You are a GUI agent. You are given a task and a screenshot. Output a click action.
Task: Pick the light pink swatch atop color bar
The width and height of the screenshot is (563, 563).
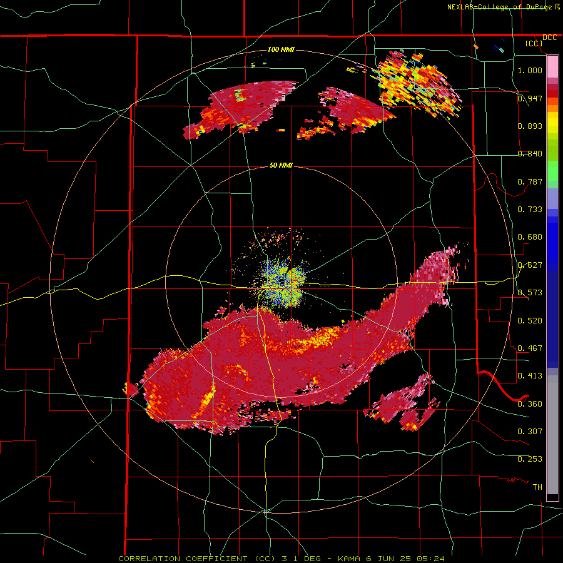552,67
